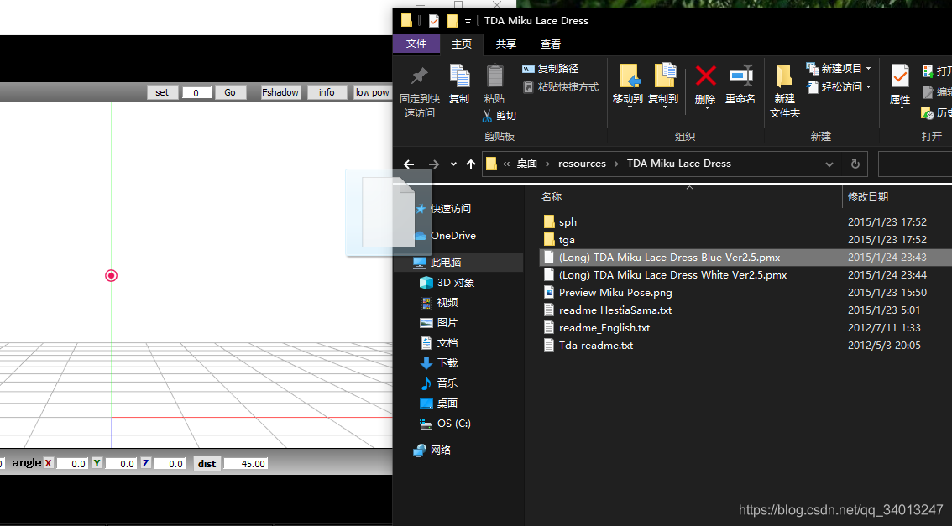Open the Copy To (复制到) menu
Screen dimensions: 952x526
(663, 85)
